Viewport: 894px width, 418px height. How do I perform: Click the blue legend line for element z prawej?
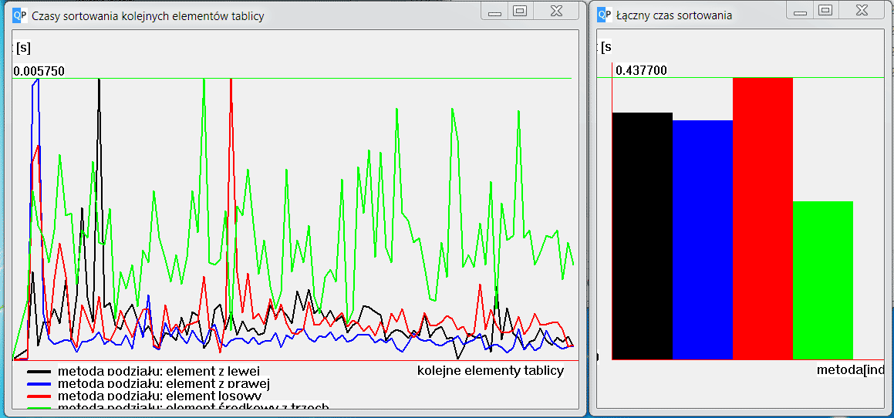pos(39,383)
